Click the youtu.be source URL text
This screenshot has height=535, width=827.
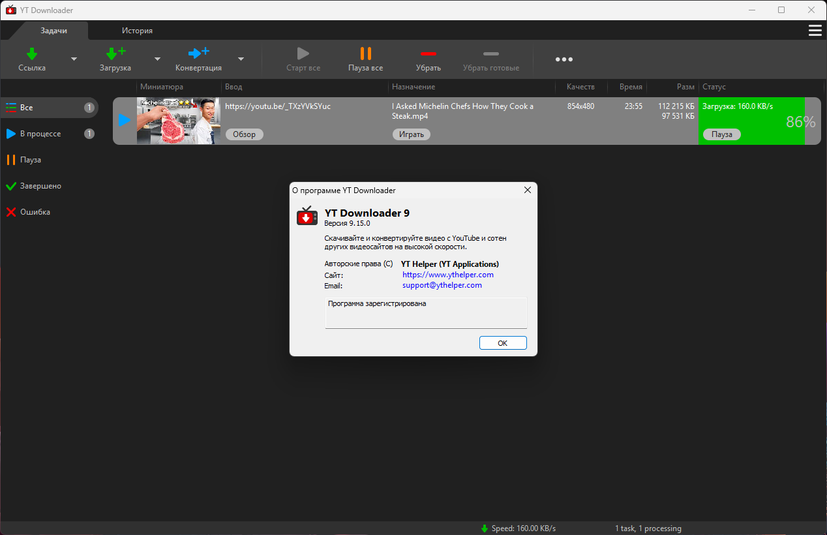pyautogui.click(x=278, y=106)
